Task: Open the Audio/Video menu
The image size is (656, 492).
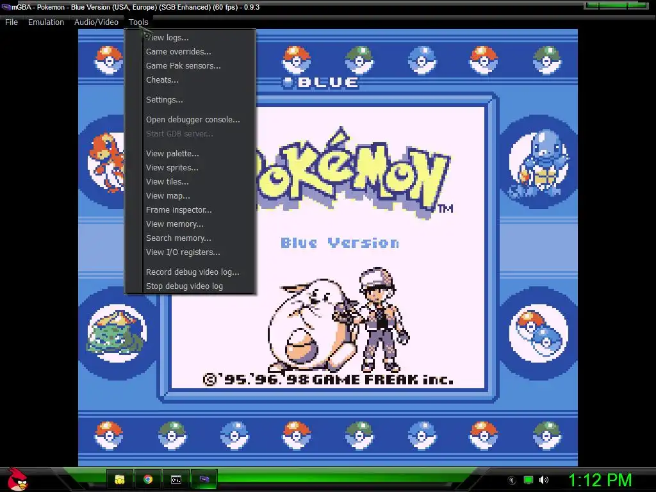Action: coord(96,22)
